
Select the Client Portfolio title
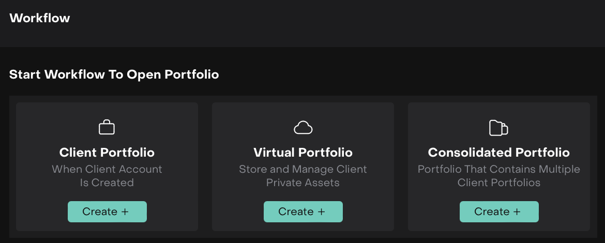click(107, 153)
